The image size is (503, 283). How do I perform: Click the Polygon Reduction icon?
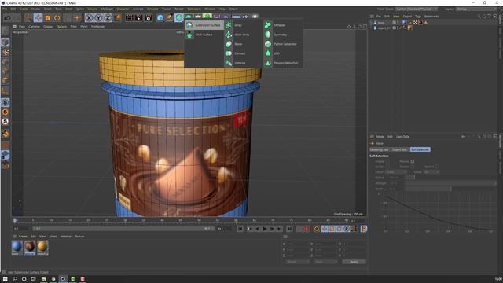point(268,63)
